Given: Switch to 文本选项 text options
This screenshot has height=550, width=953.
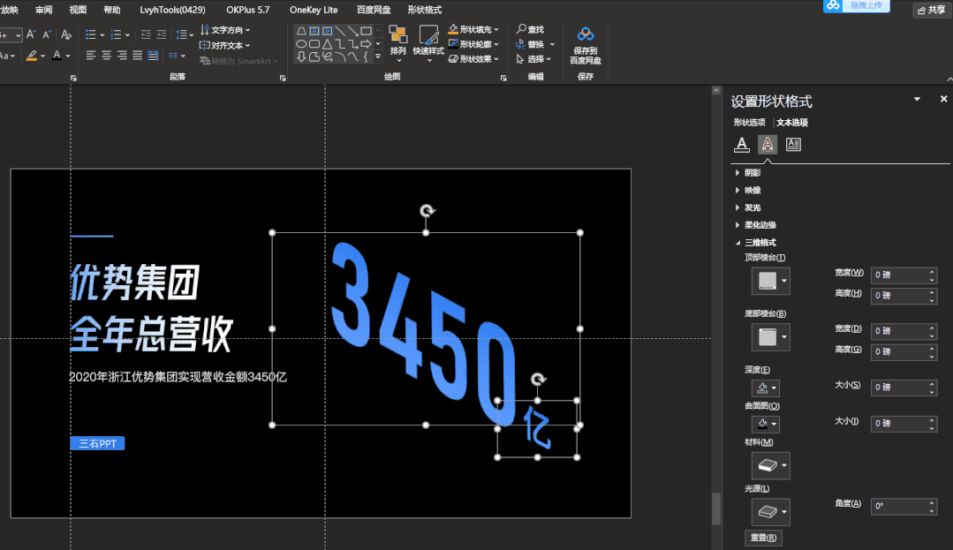Looking at the screenshot, I should (792, 122).
